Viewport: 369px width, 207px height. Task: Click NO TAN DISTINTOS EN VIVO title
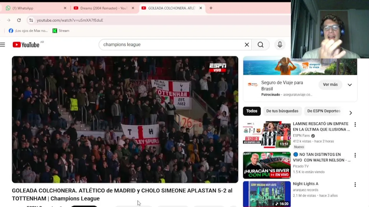tap(322, 157)
